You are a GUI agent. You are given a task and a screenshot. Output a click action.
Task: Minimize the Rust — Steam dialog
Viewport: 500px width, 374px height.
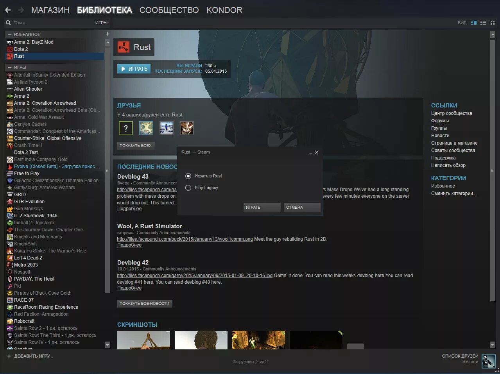pos(310,152)
